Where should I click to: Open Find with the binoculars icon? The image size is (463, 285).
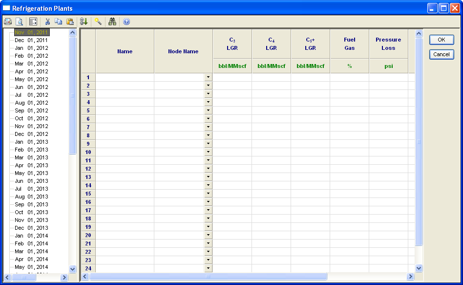[112, 22]
